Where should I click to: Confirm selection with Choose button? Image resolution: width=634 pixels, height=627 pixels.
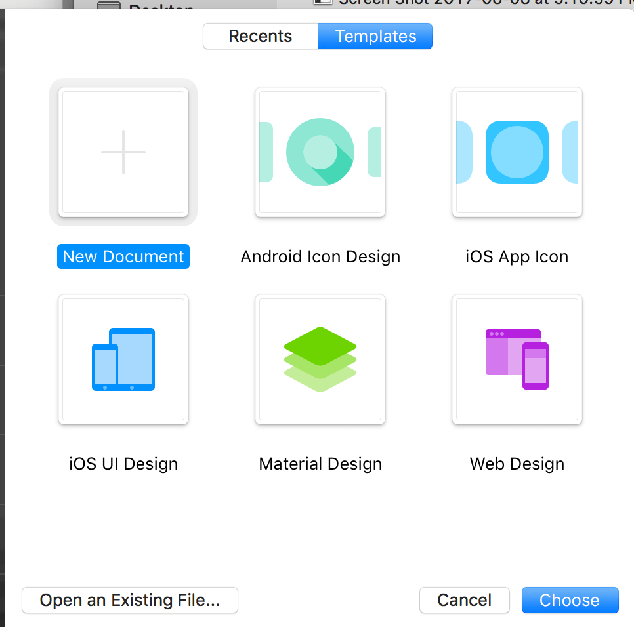point(570,600)
